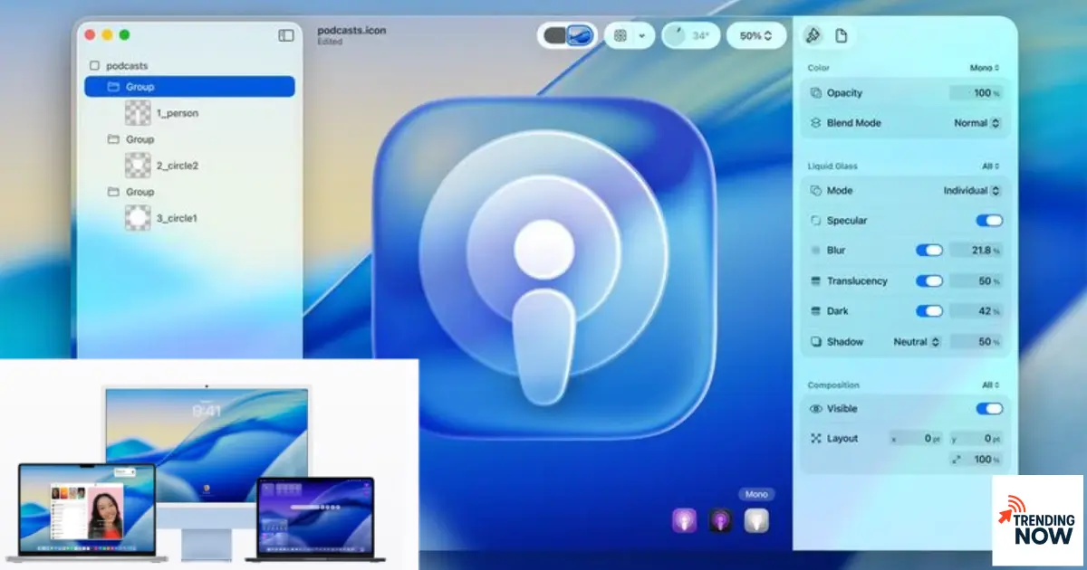1087x570 pixels.
Task: Click the 2_circle2 layer name
Action: [178, 166]
